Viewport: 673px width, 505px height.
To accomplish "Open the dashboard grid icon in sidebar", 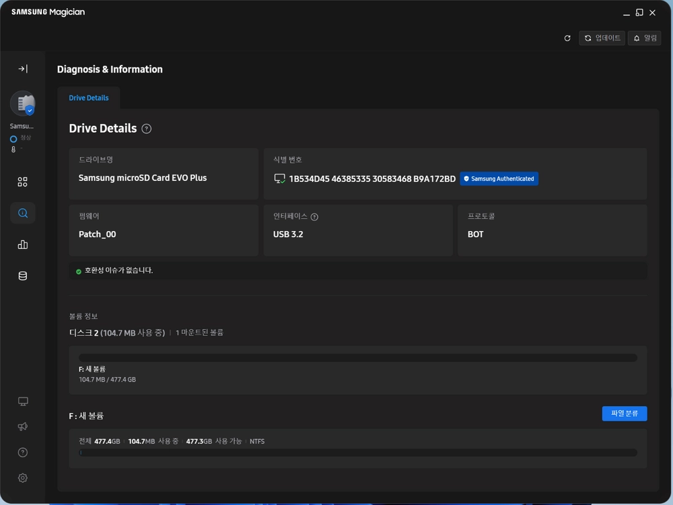I will pos(23,182).
